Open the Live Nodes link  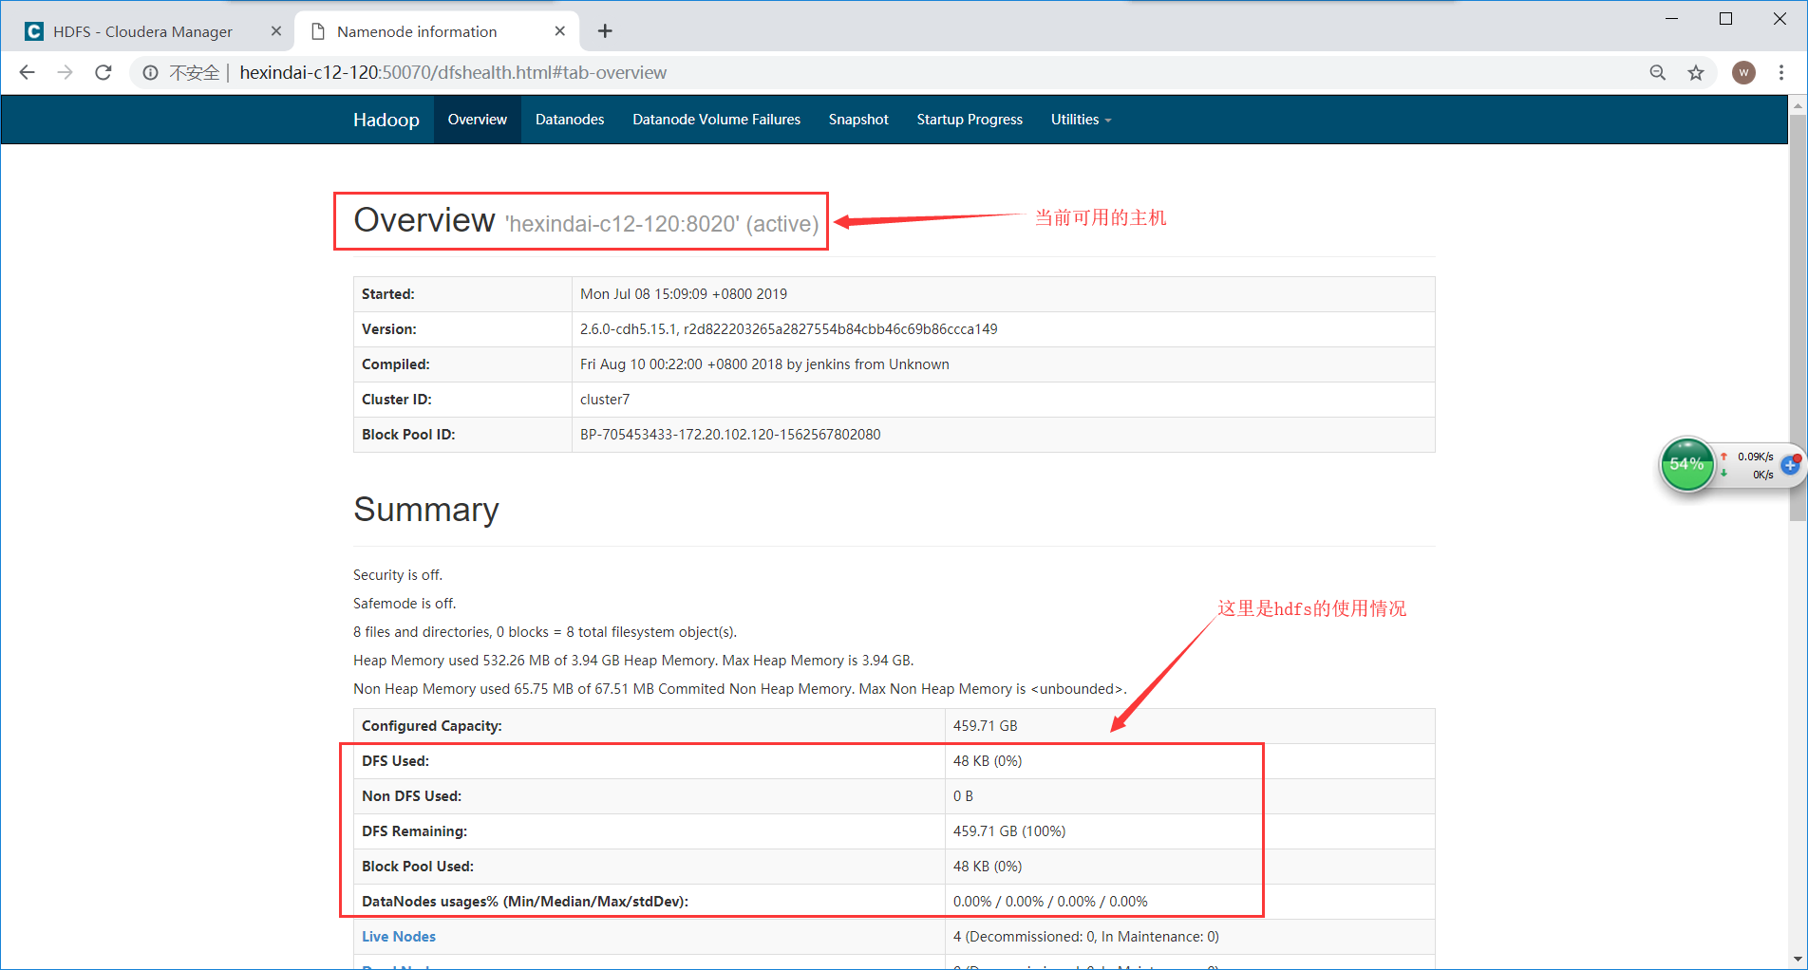click(x=399, y=937)
